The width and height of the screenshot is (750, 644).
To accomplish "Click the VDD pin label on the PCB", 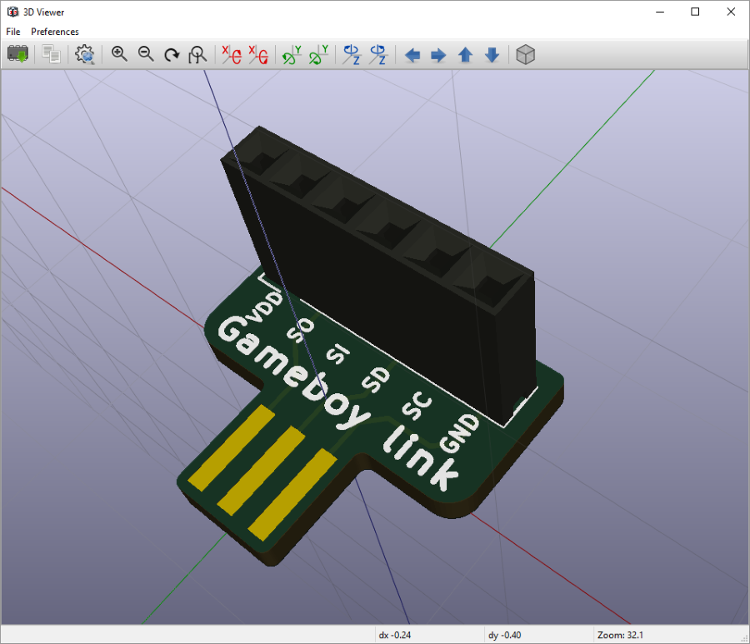I will [x=264, y=308].
